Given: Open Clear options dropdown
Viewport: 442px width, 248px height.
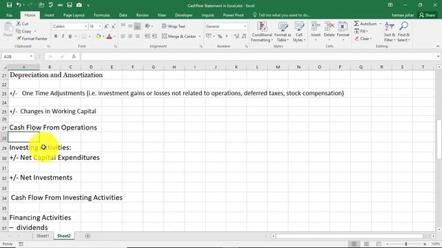Looking at the screenshot, I should coord(363,39).
